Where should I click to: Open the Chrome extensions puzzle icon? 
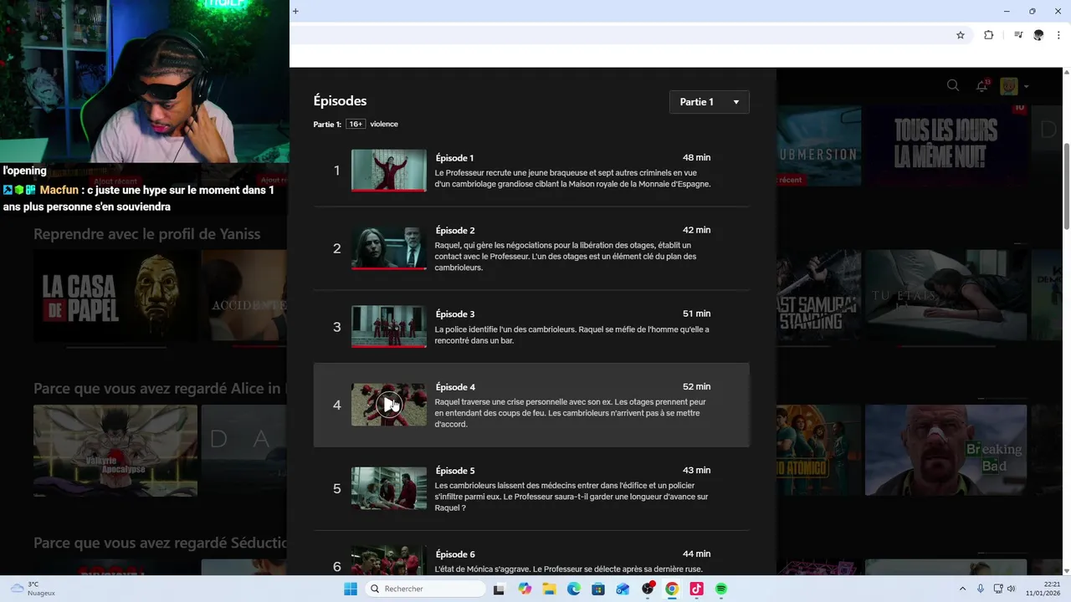point(989,35)
